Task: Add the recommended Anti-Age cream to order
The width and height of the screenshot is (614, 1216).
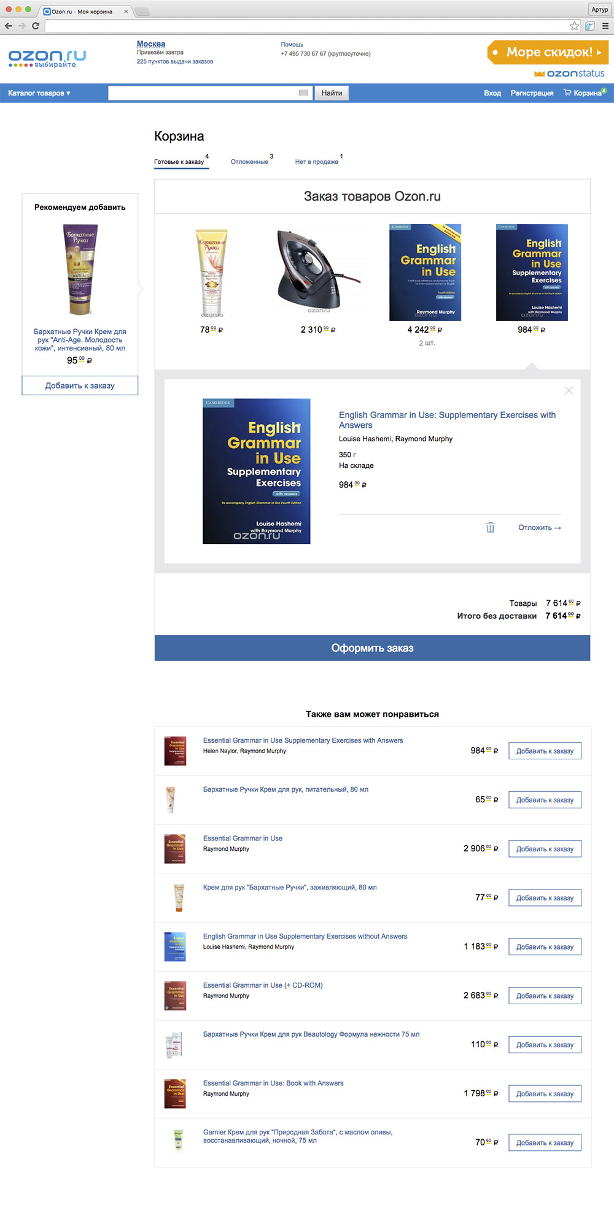Action: pyautogui.click(x=80, y=385)
